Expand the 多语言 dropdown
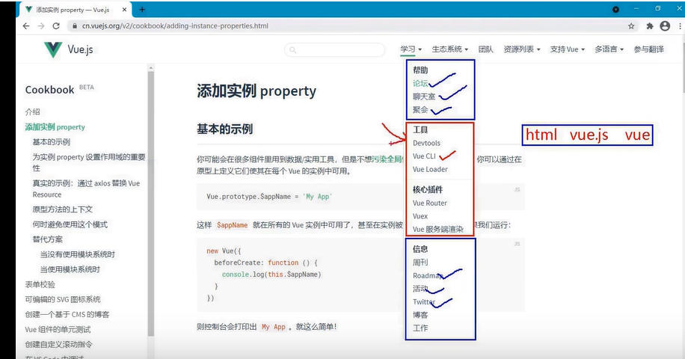The height and width of the screenshot is (359, 685). click(609, 49)
